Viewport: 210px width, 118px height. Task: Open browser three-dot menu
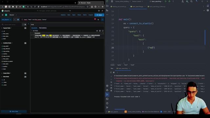[2, 7]
